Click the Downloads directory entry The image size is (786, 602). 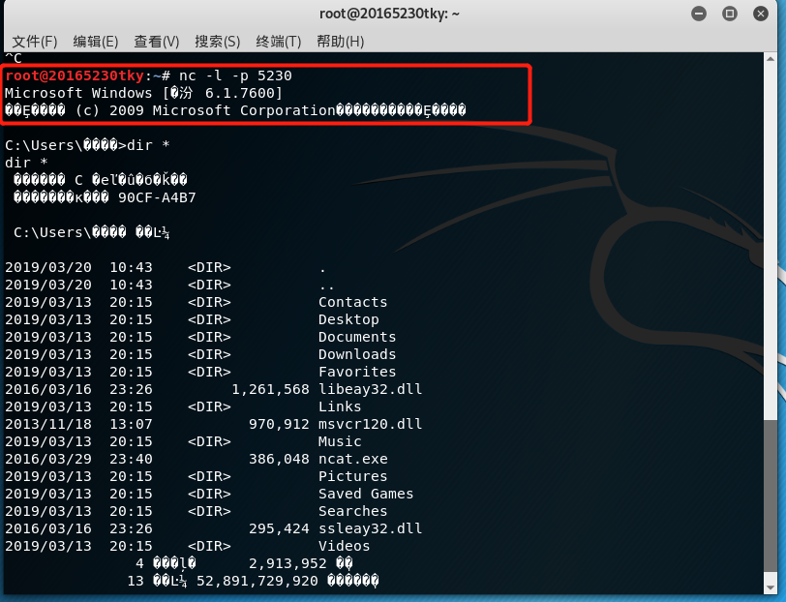pyautogui.click(x=357, y=354)
